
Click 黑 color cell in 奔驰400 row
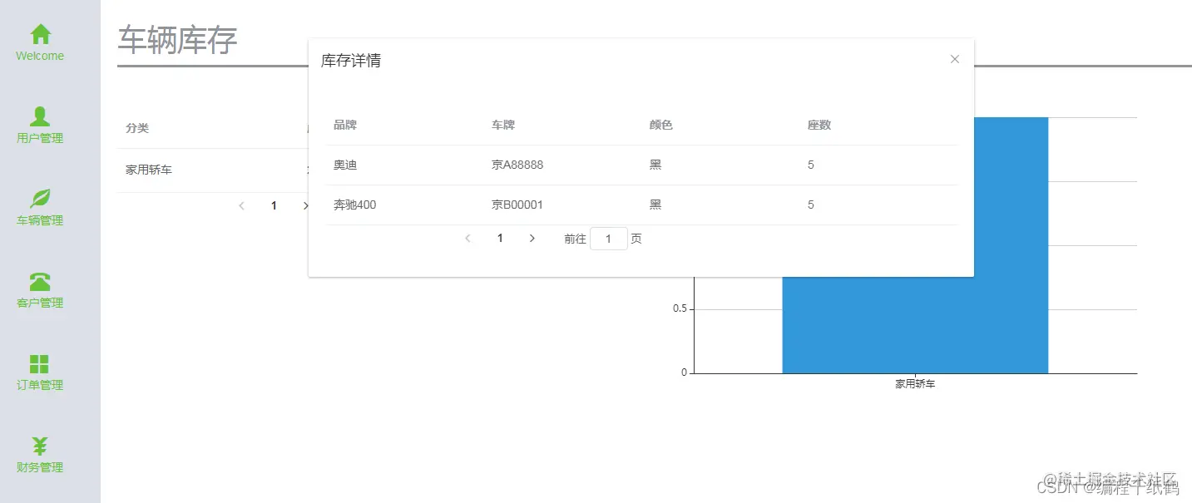point(655,205)
